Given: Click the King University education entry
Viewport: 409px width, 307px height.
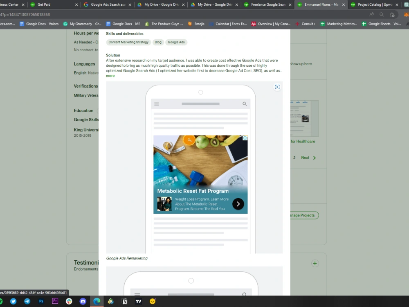Looking at the screenshot, I should tap(86, 130).
